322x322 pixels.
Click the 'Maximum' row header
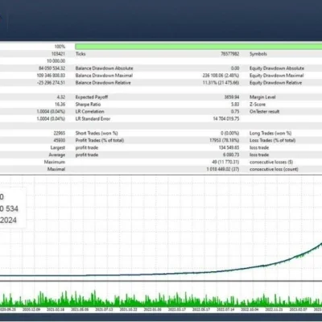tap(55, 163)
